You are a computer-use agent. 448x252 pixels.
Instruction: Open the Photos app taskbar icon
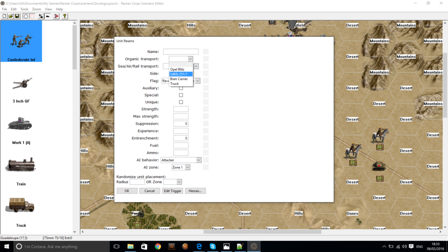pos(226,246)
